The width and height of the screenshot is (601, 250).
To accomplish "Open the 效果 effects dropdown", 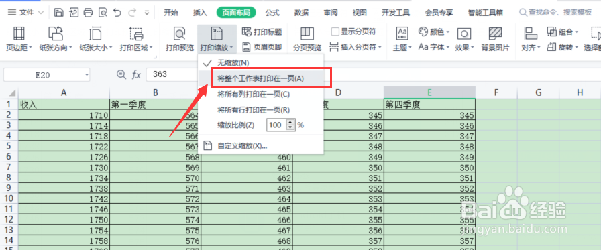I will (465, 39).
